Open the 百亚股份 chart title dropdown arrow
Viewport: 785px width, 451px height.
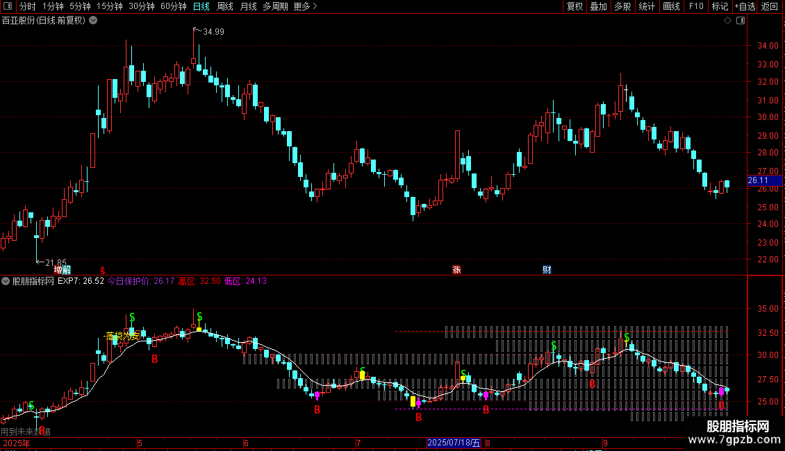pos(93,21)
